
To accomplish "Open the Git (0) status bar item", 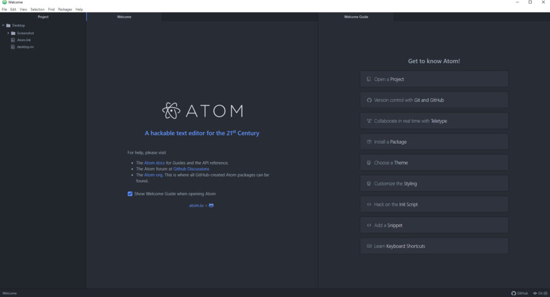I will tap(540, 293).
